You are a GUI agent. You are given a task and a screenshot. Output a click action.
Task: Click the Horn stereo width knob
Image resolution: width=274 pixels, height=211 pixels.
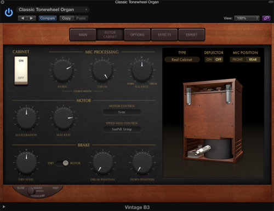[62, 71]
